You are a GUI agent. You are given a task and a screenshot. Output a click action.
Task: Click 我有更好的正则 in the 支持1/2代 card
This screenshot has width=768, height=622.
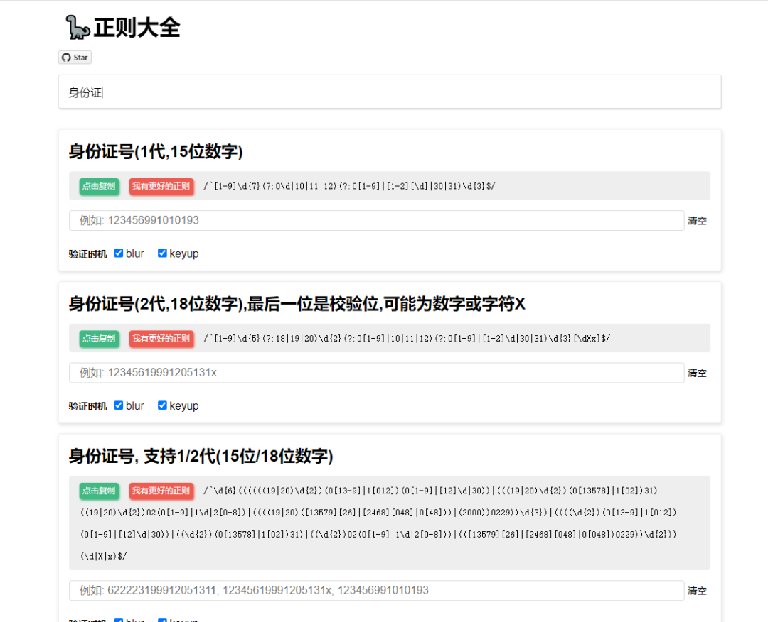click(x=161, y=491)
